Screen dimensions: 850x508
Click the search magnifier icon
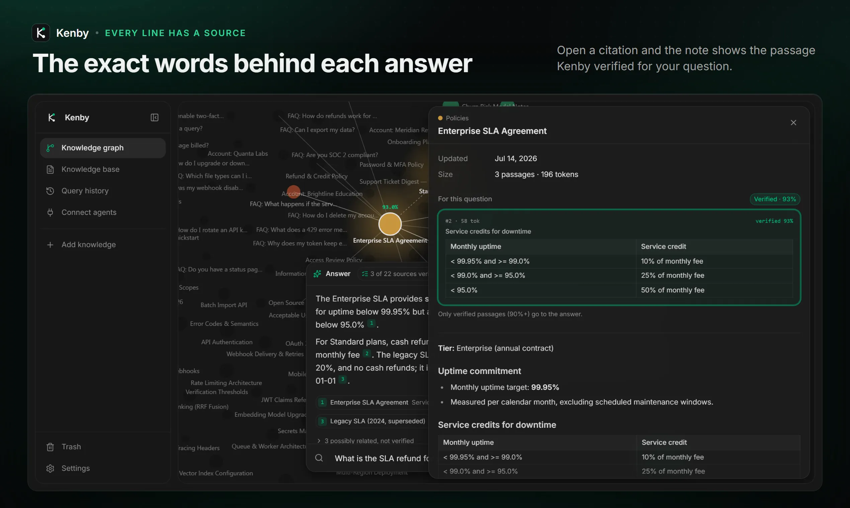[319, 458]
